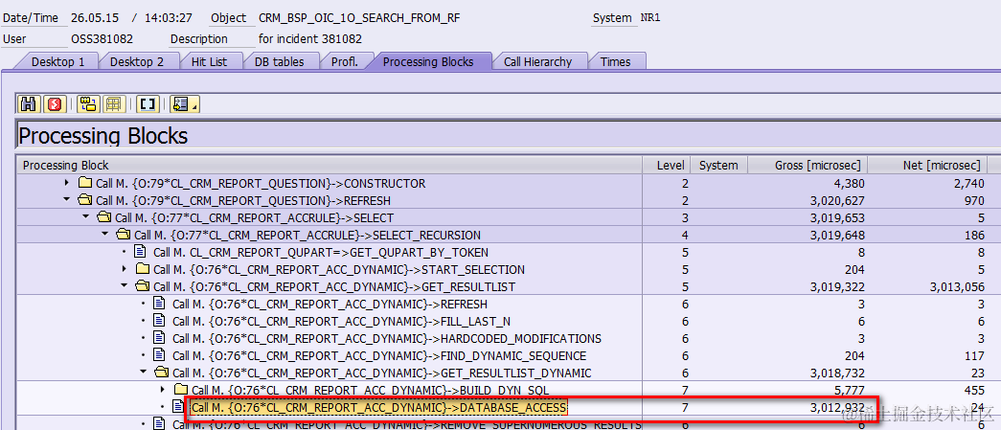Screen dimensions: 1001x430
Task: Click open-folder icon of QUESTION REFRESH row
Action: [x=85, y=201]
